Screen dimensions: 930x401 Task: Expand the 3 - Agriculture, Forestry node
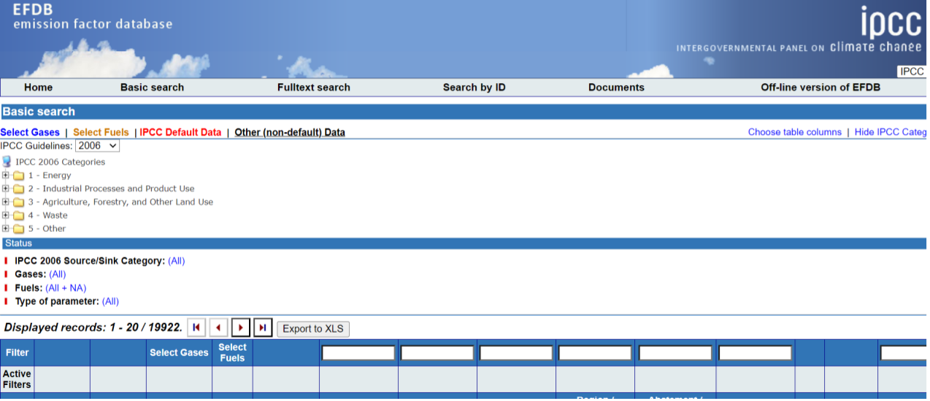point(6,201)
